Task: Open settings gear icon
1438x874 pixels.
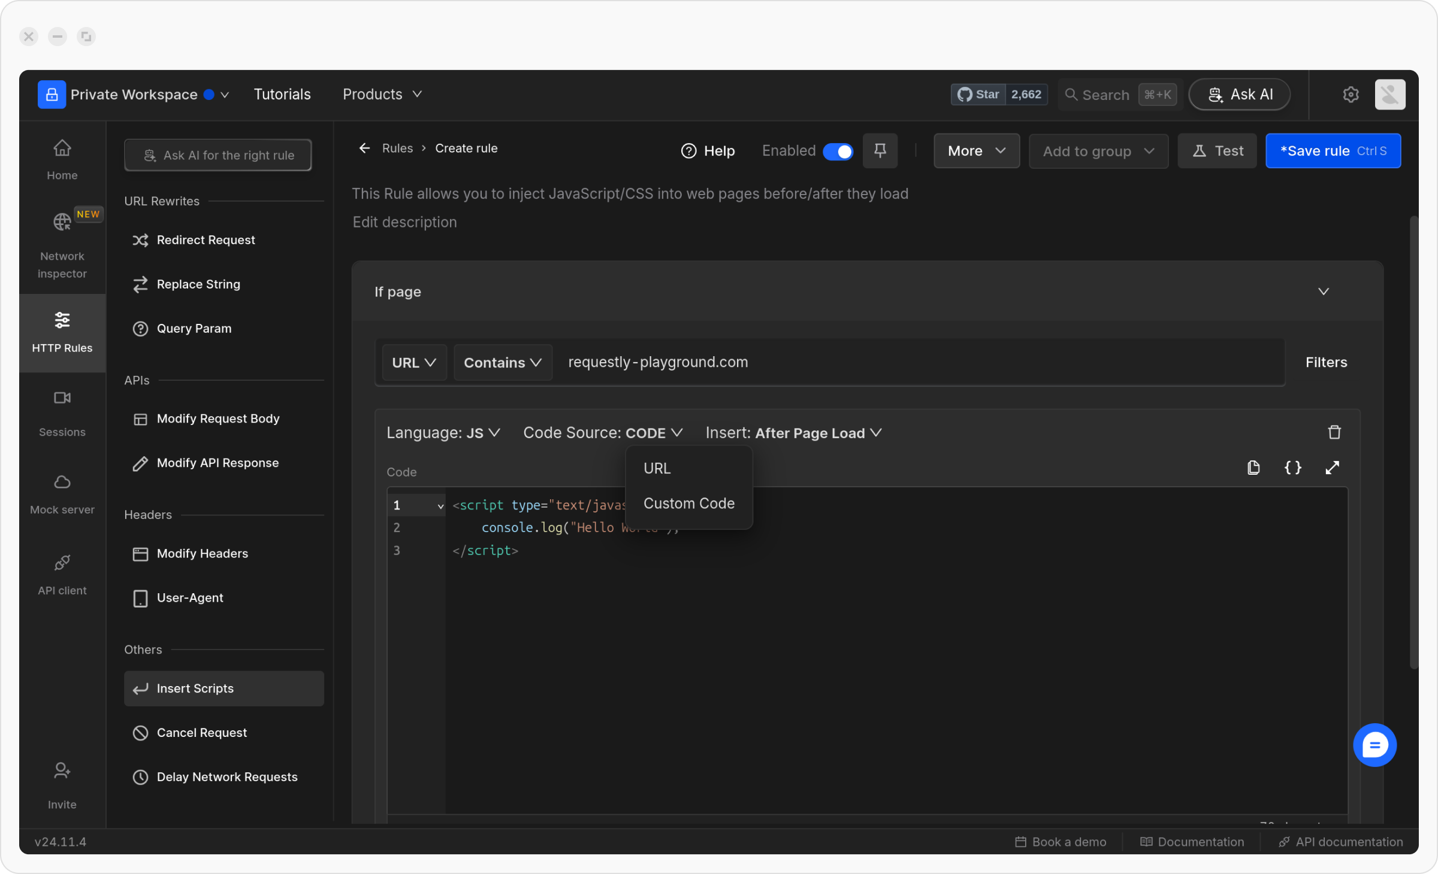Action: (x=1351, y=95)
